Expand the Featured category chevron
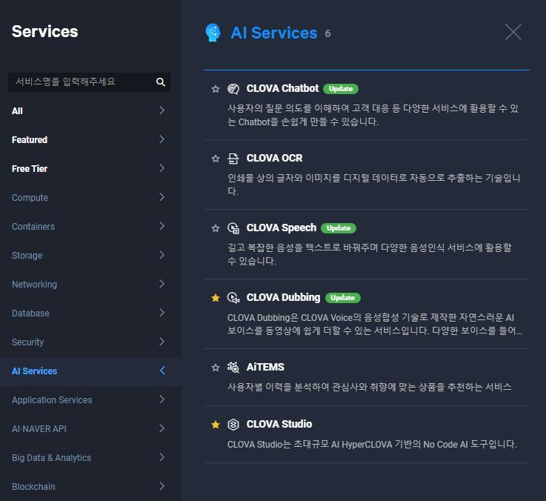546x501 pixels. click(x=162, y=139)
